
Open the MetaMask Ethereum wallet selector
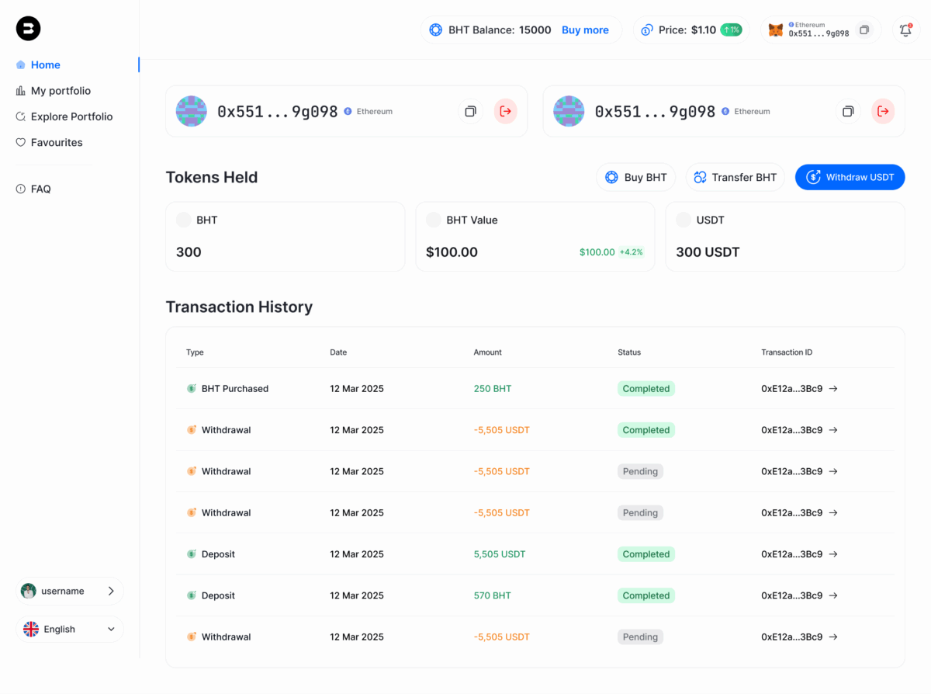tap(808, 30)
